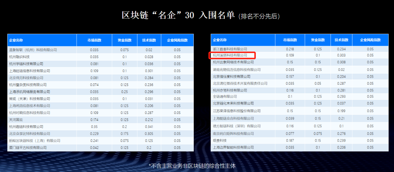Click tech index 0.236 for 杭州复杂美
The height and width of the screenshot is (172, 394).
[149, 85]
